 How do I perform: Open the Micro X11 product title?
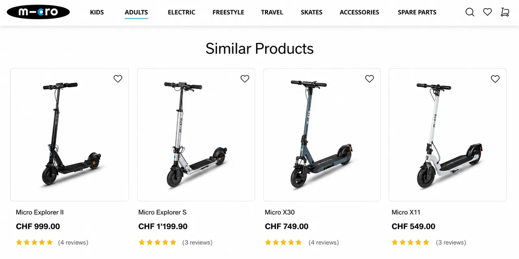tap(406, 212)
